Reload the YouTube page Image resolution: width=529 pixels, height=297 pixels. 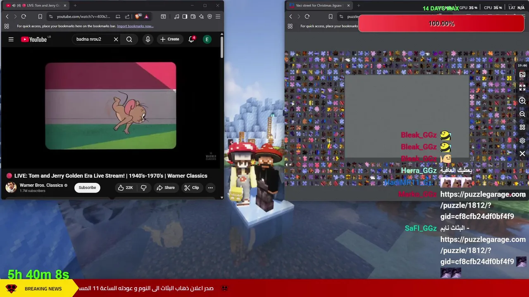[x=24, y=16]
